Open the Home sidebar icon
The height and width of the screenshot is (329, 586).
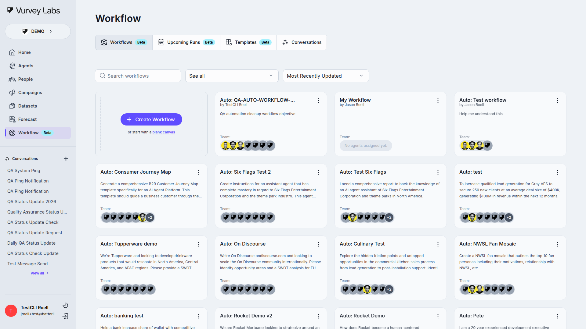(12, 52)
